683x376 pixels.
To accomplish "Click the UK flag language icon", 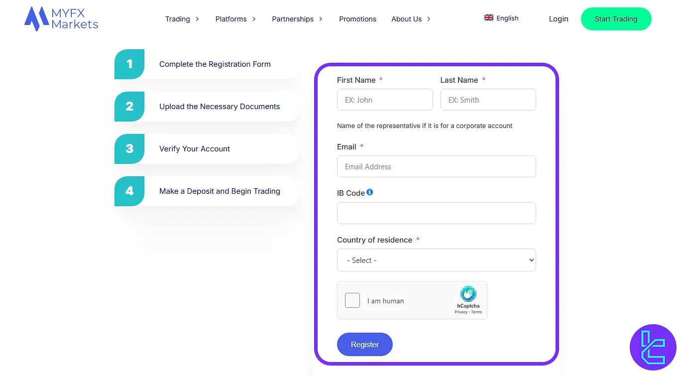I will pos(489,18).
